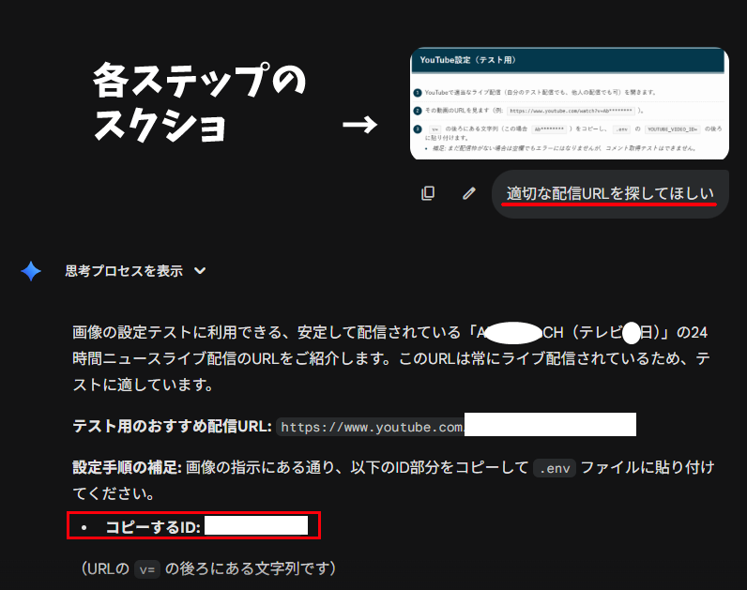Click the .env inline code tag

(x=554, y=467)
